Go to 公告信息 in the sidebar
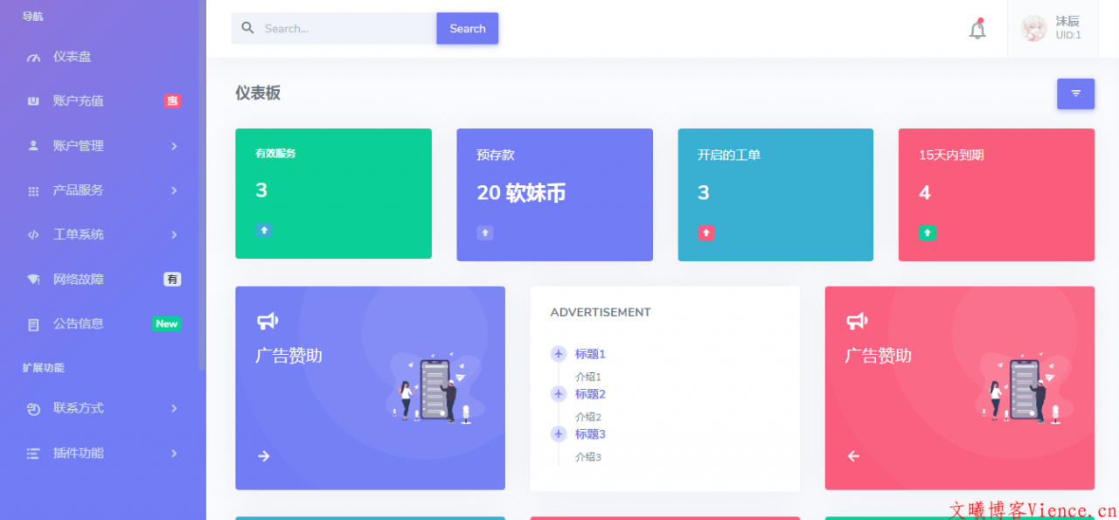1119x520 pixels. [x=78, y=324]
